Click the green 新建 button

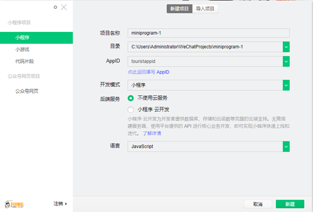tap(290, 203)
